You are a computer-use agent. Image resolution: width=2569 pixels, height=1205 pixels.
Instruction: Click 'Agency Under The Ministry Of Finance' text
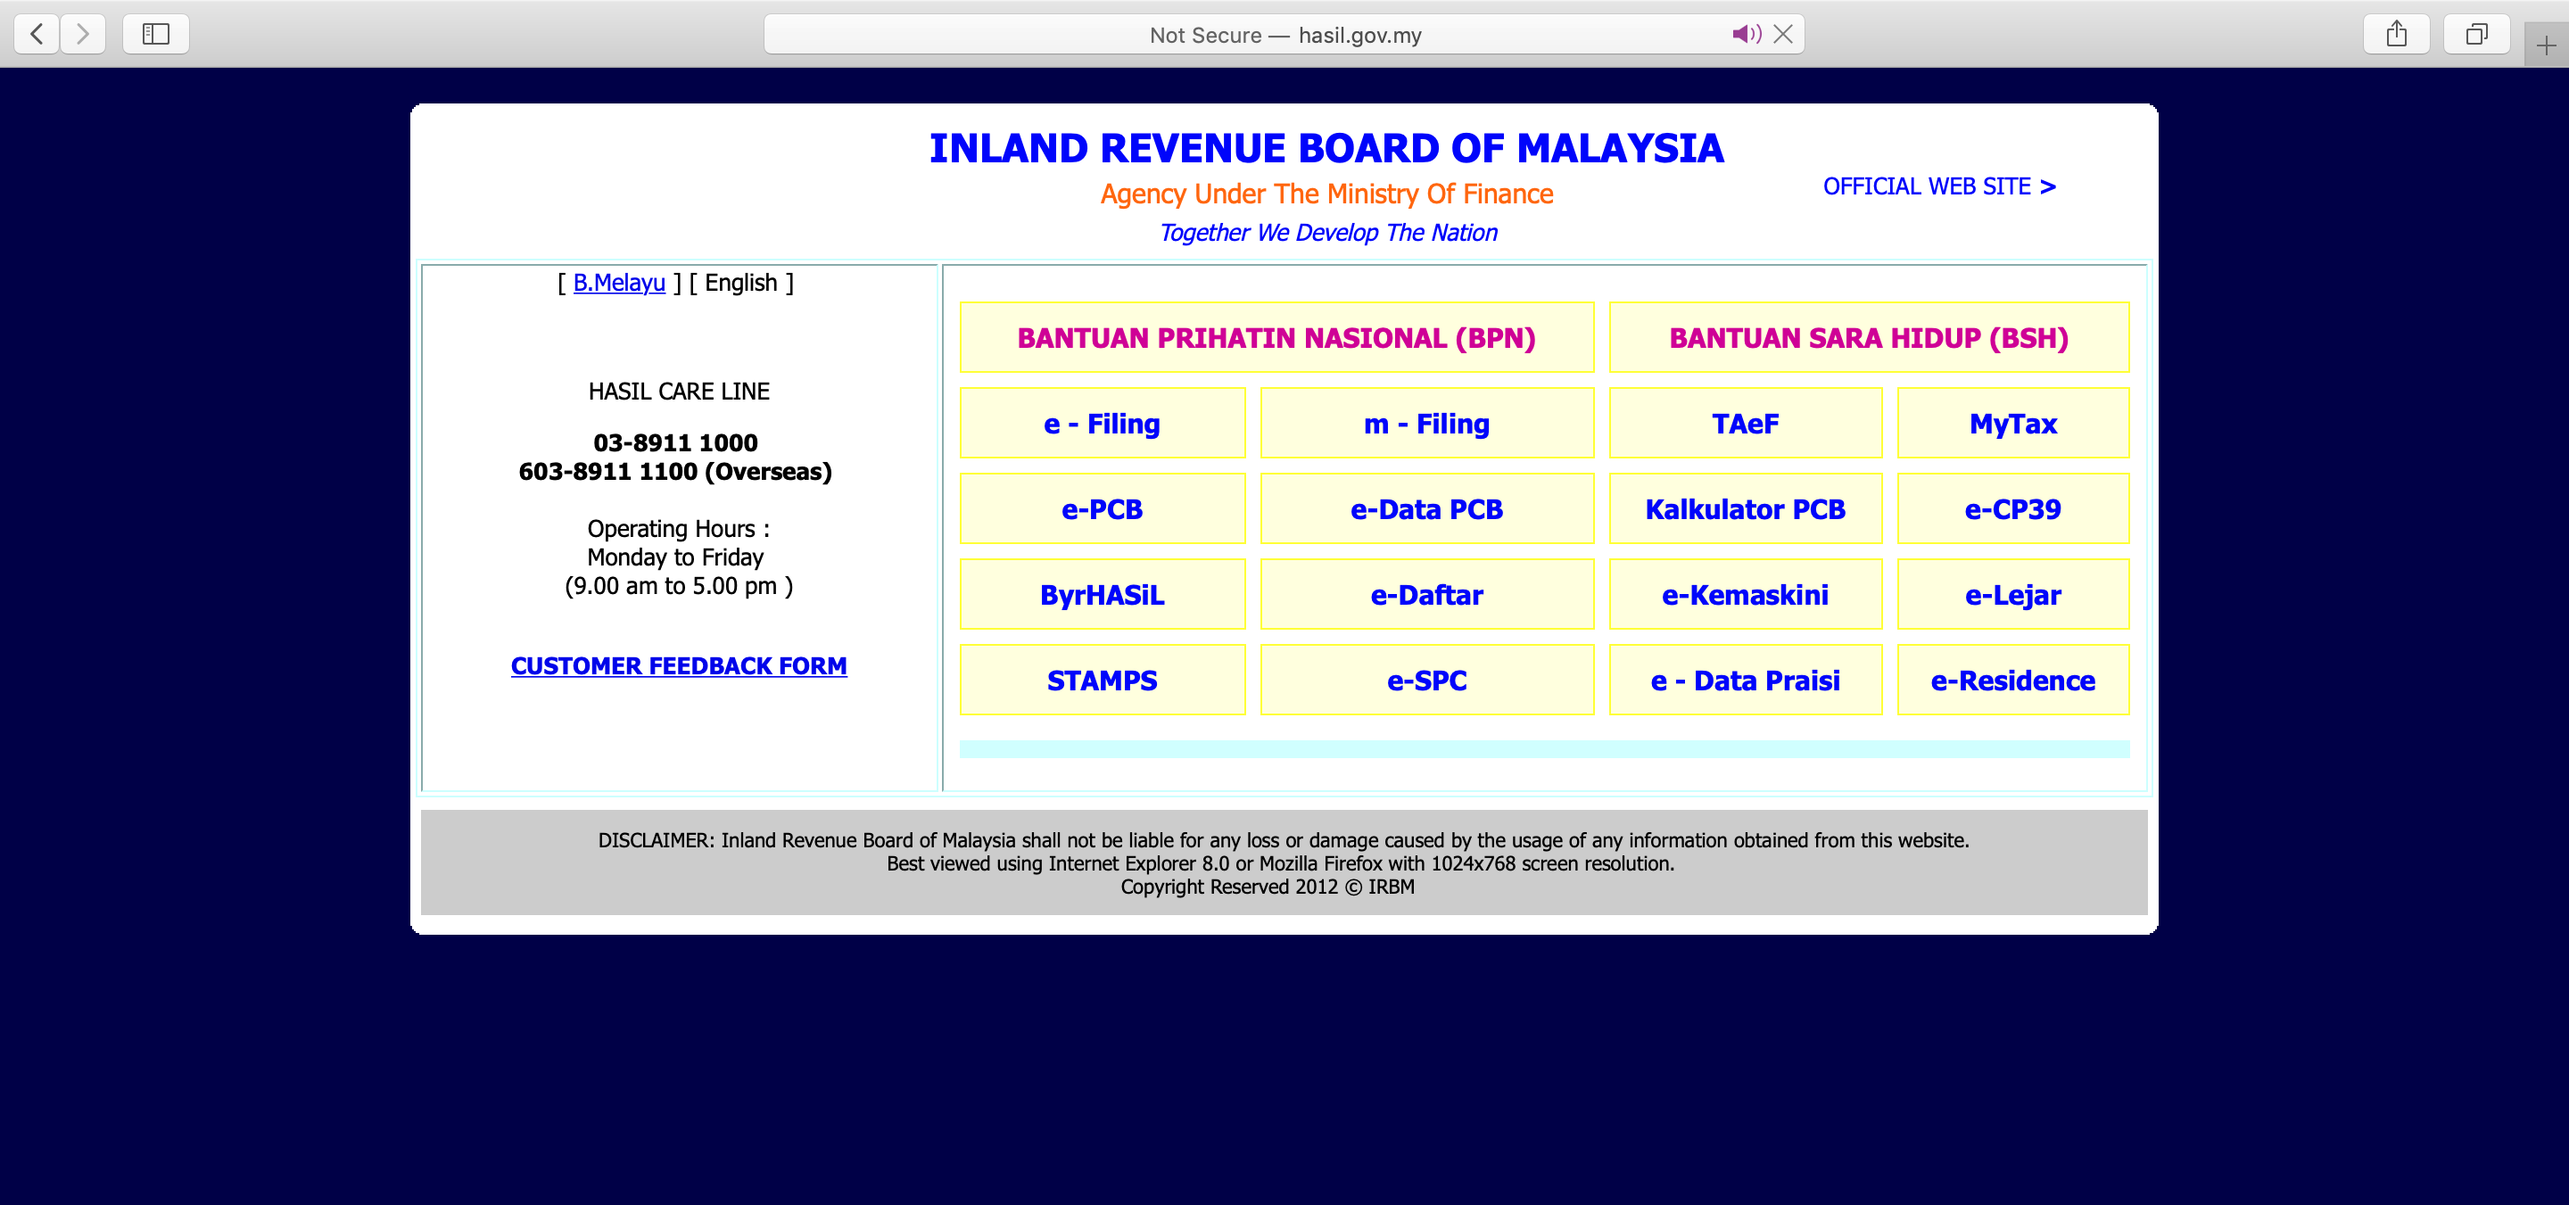[1326, 194]
